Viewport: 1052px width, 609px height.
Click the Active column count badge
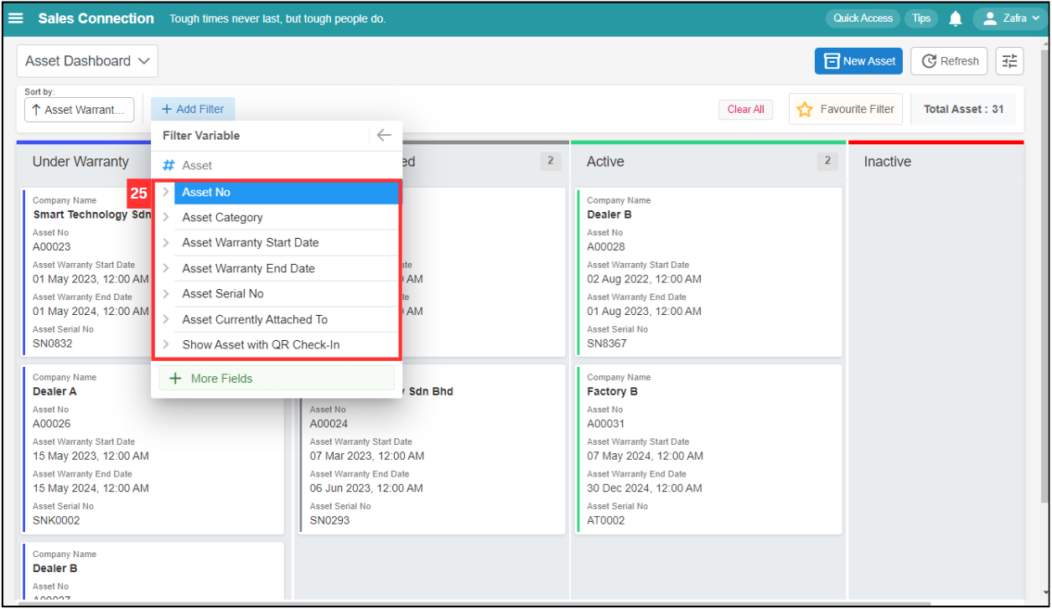pyautogui.click(x=827, y=161)
